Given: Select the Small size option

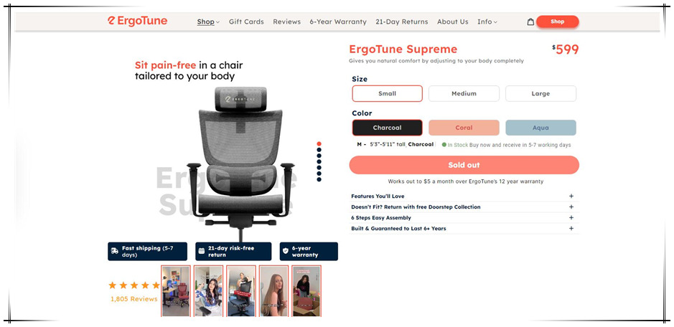Looking at the screenshot, I should [388, 93].
